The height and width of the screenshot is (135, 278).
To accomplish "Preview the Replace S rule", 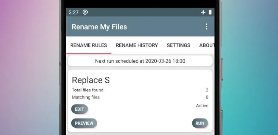I will coord(84,123).
